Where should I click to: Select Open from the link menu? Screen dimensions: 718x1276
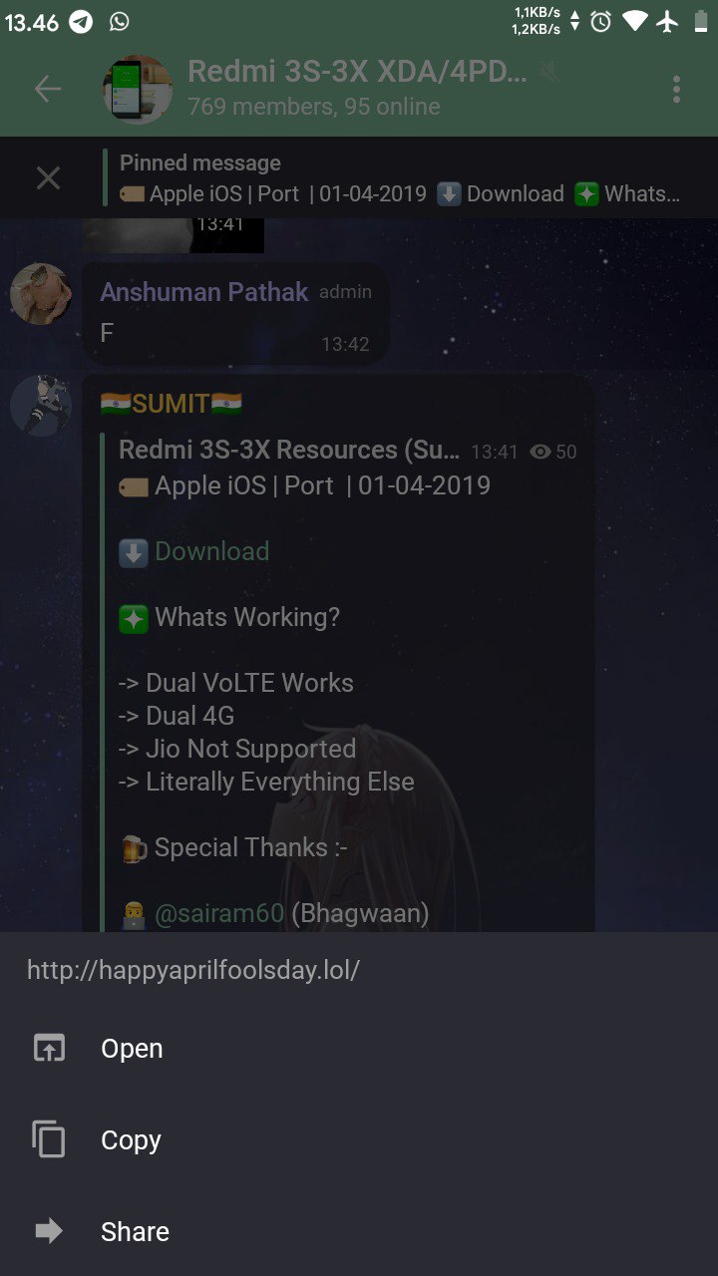(132, 1049)
